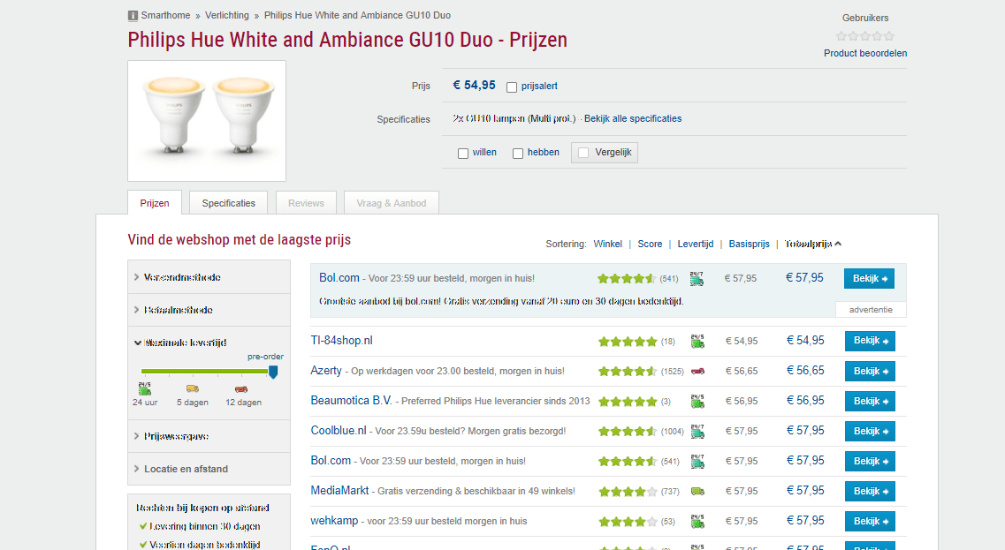The height and width of the screenshot is (550, 1005).
Task: Click the star rating for MediaMarkt
Action: point(628,492)
